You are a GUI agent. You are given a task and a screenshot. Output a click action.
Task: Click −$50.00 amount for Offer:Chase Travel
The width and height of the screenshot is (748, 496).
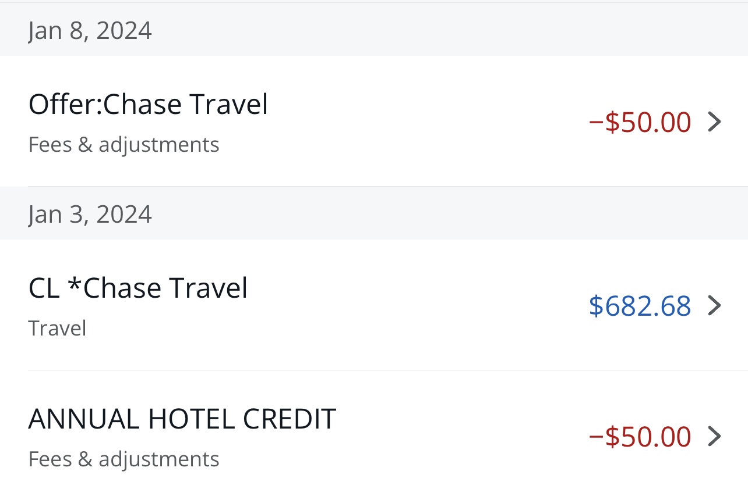pos(640,122)
